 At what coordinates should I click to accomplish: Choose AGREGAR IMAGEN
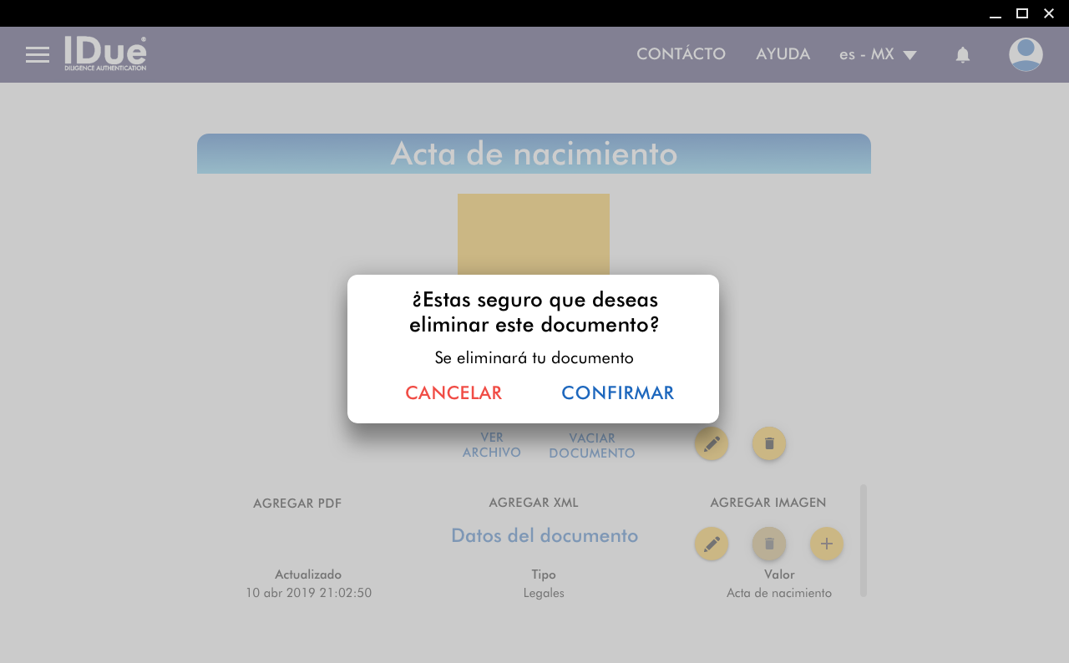pyautogui.click(x=768, y=503)
